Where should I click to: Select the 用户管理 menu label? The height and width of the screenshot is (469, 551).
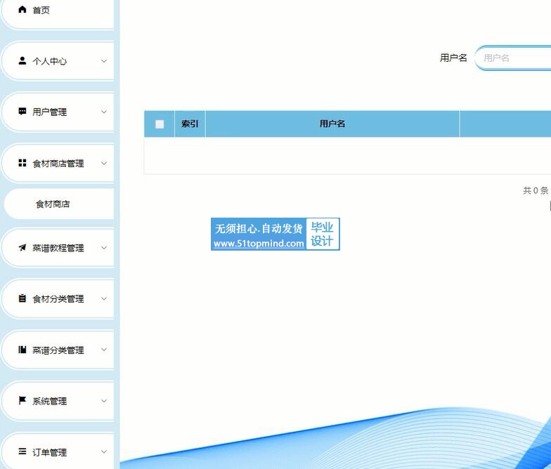pyautogui.click(x=49, y=112)
